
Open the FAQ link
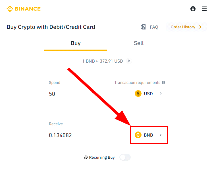click(154, 27)
